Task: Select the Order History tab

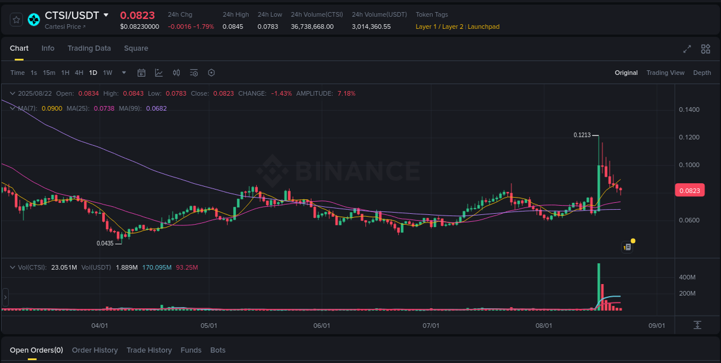Action: (95, 350)
